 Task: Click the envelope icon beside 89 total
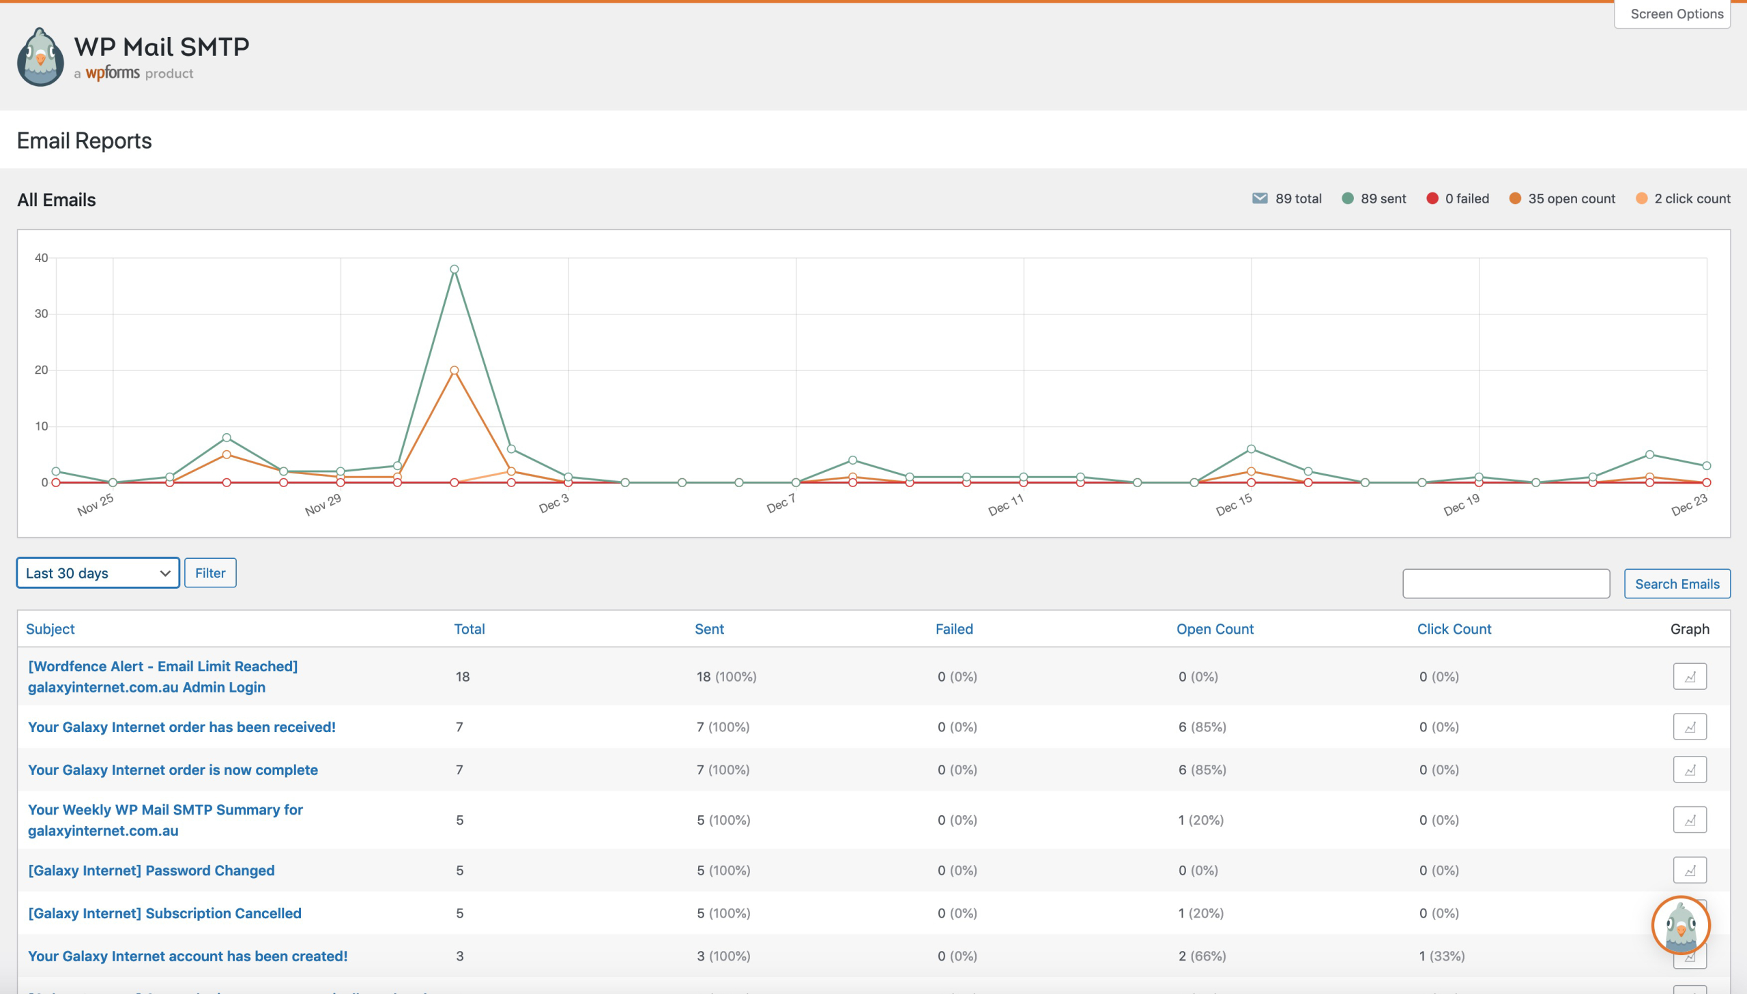click(1260, 198)
